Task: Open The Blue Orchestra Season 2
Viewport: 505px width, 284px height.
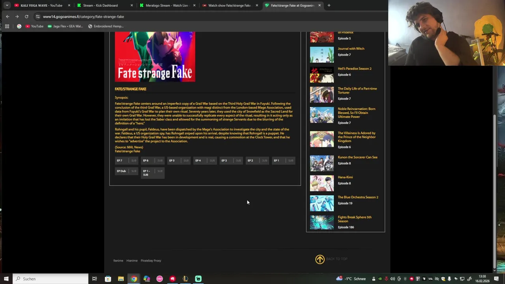Action: point(358,197)
